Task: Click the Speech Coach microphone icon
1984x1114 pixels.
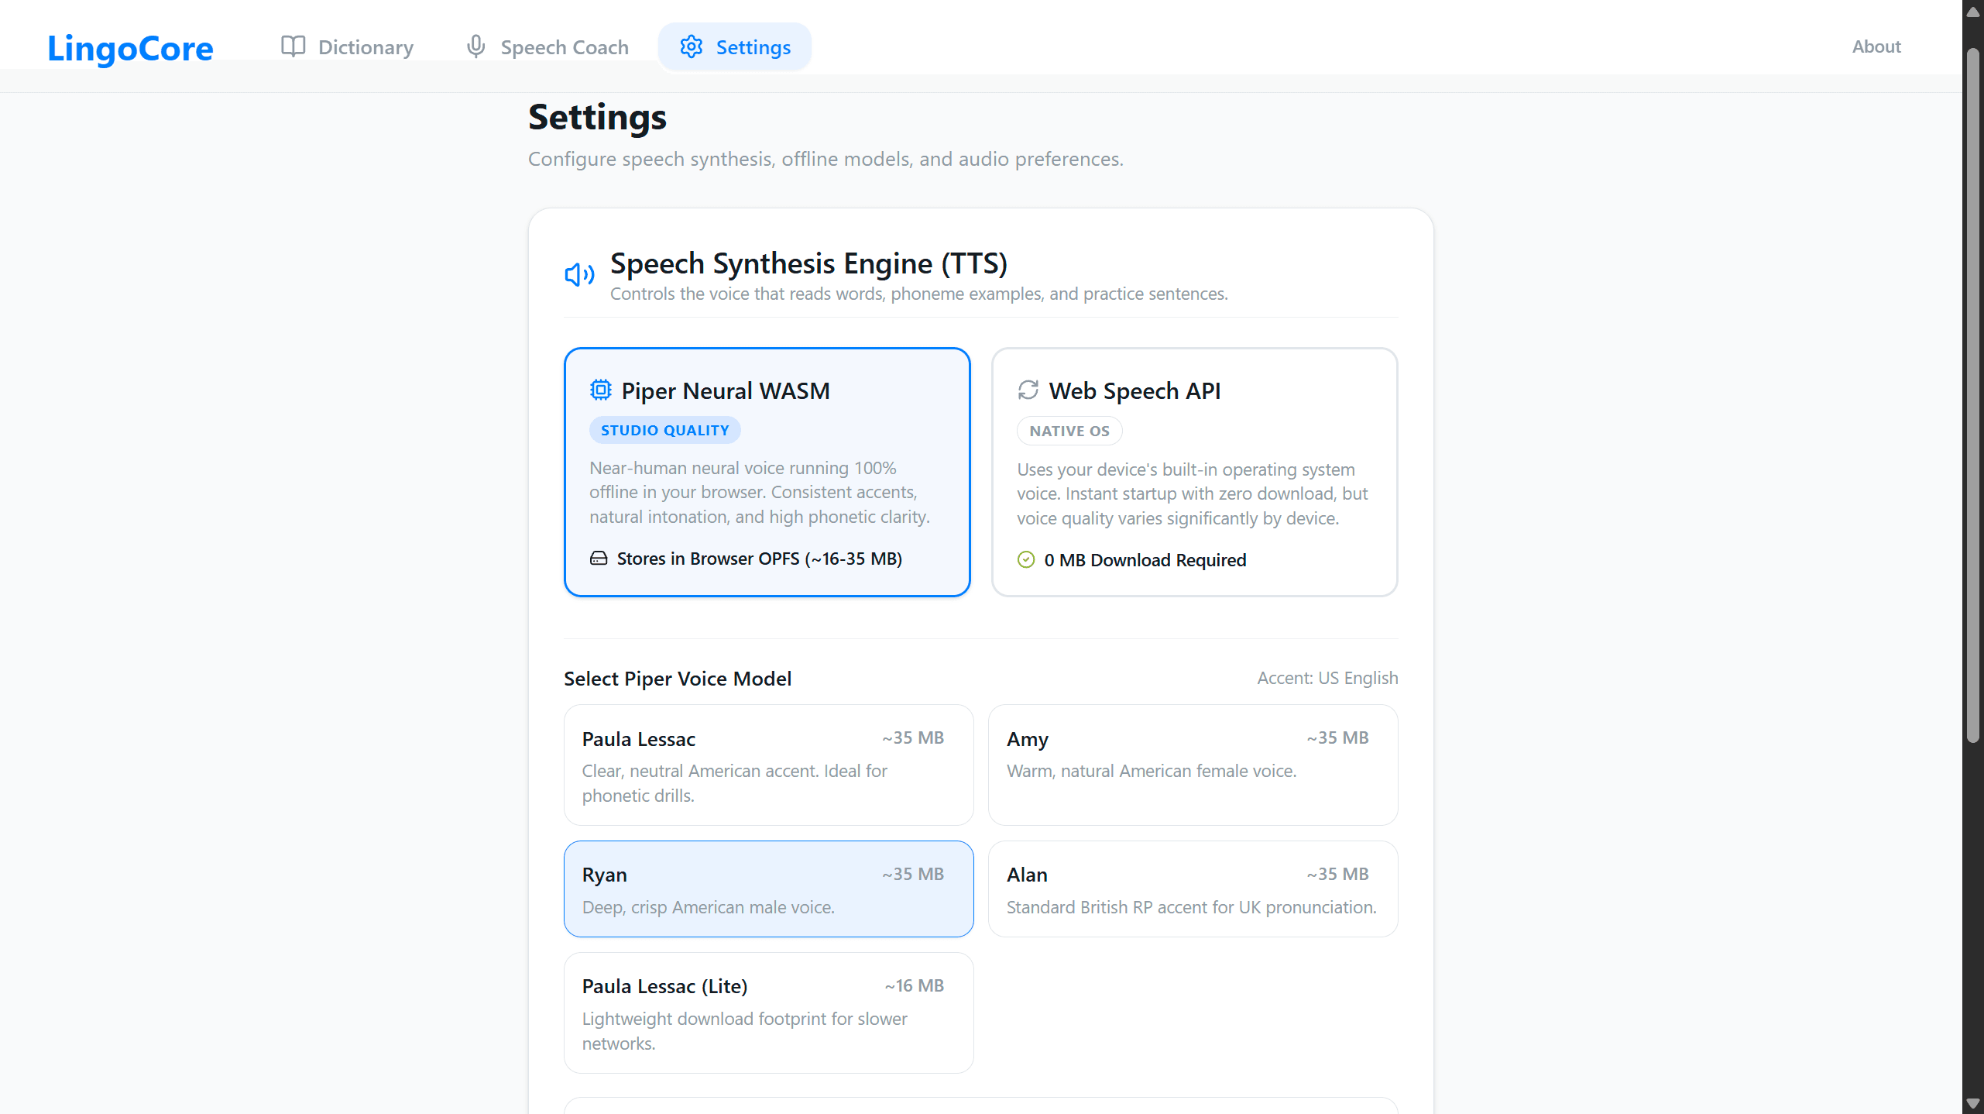Action: click(x=475, y=46)
